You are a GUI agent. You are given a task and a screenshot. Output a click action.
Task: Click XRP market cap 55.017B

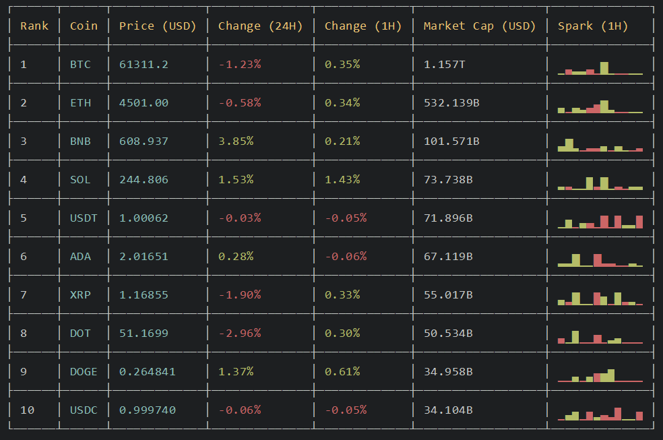pos(448,295)
